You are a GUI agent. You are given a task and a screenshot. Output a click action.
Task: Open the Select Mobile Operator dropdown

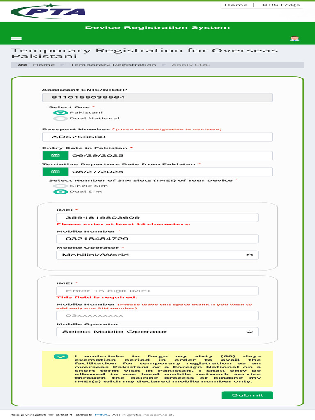[x=157, y=331]
